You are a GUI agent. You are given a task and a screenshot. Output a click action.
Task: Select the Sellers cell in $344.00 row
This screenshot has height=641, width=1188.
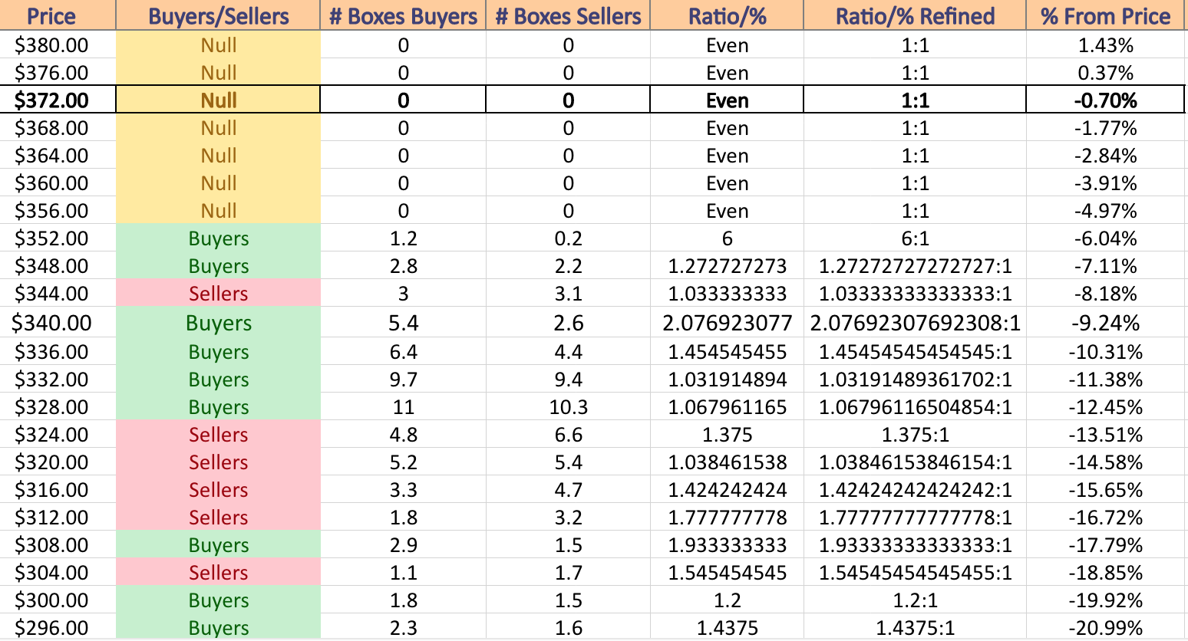(218, 294)
